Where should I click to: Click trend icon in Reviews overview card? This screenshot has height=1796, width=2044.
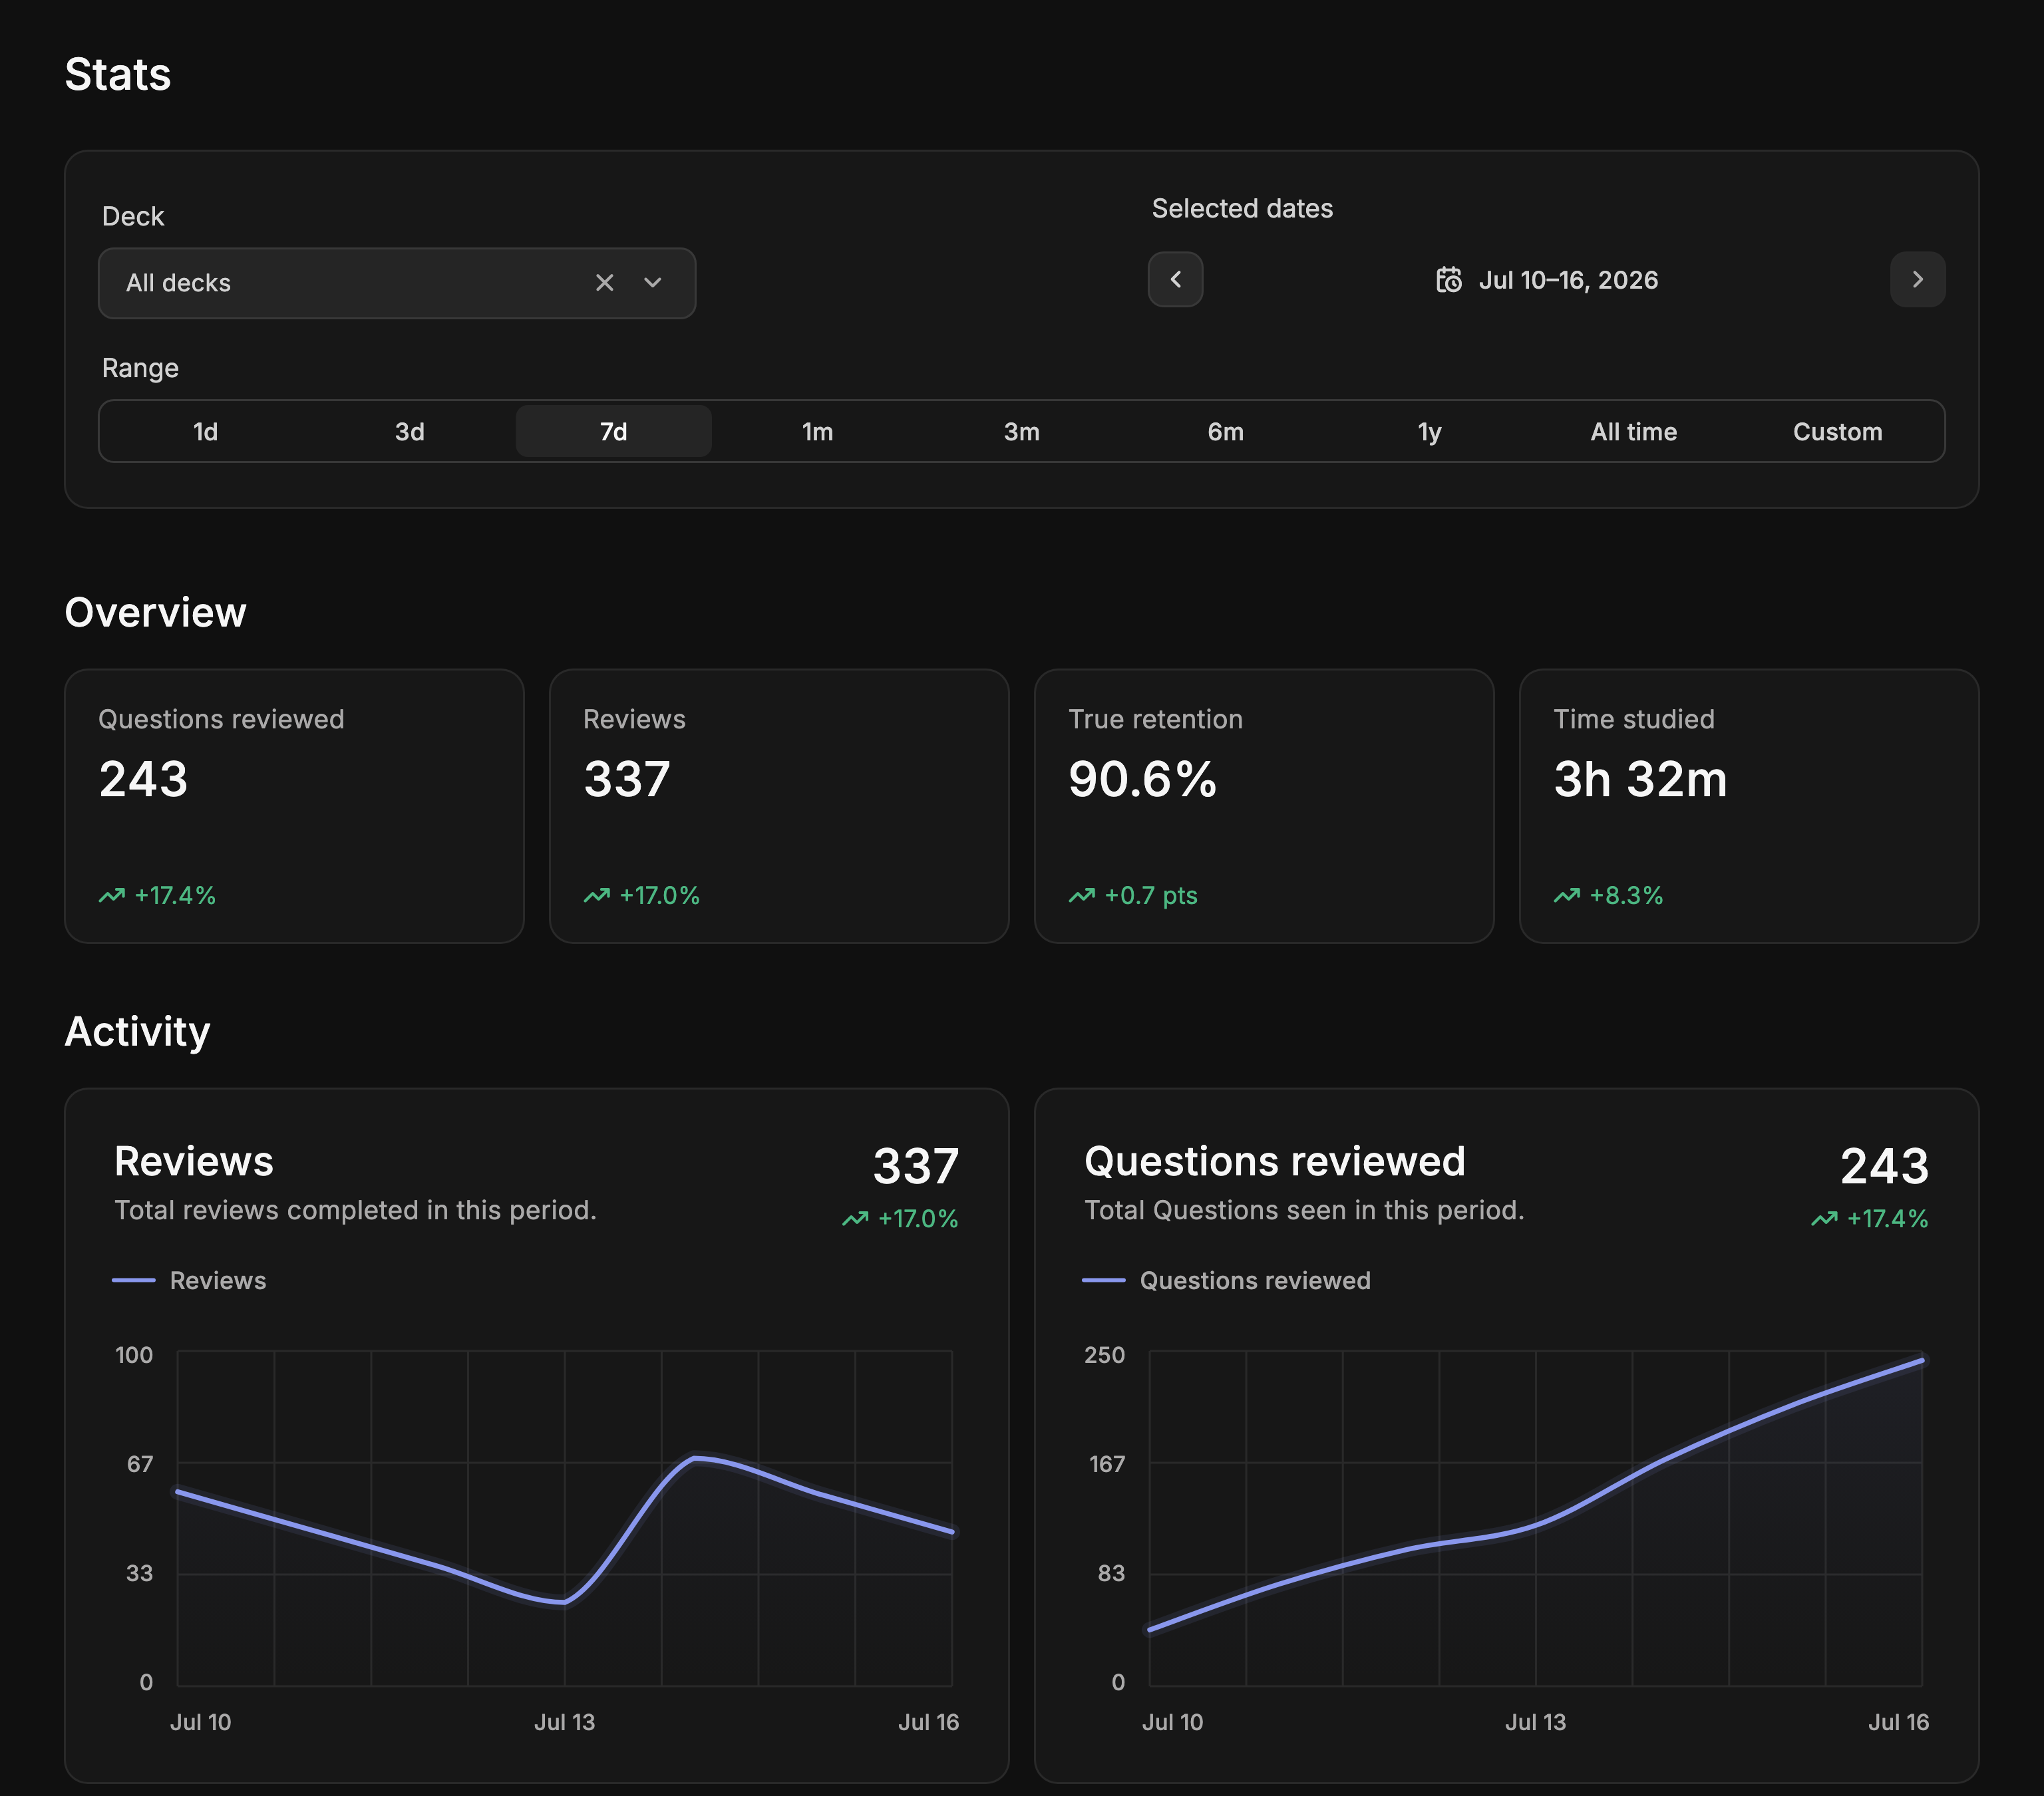coord(597,895)
